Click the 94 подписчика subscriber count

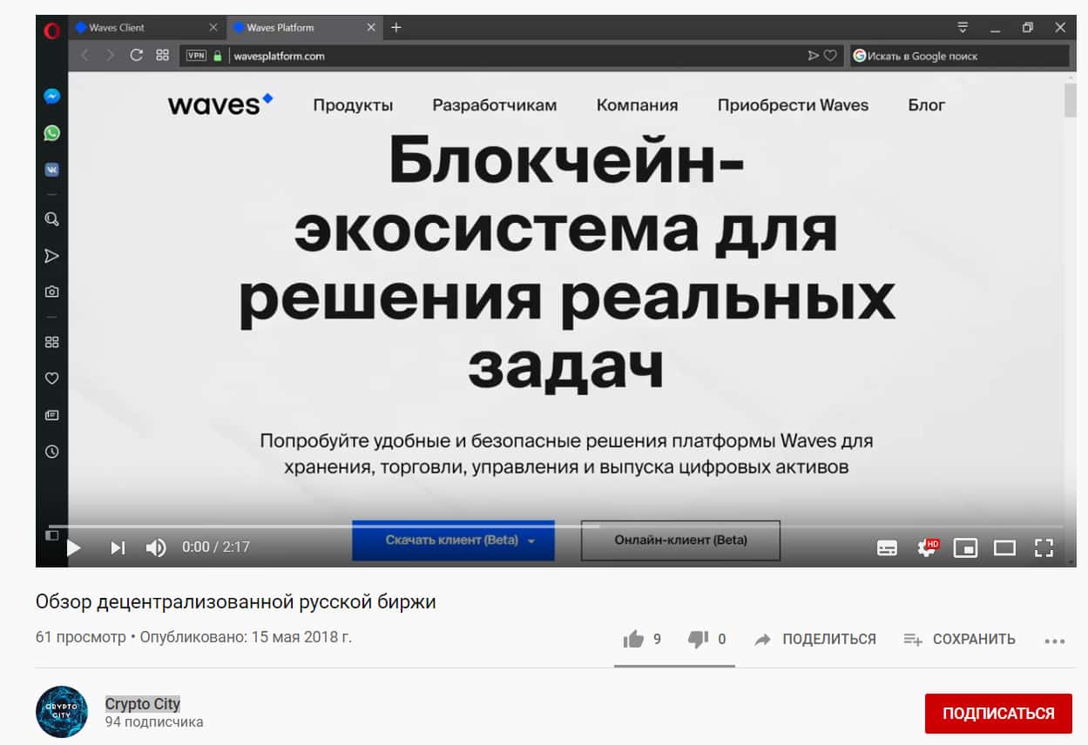(154, 722)
